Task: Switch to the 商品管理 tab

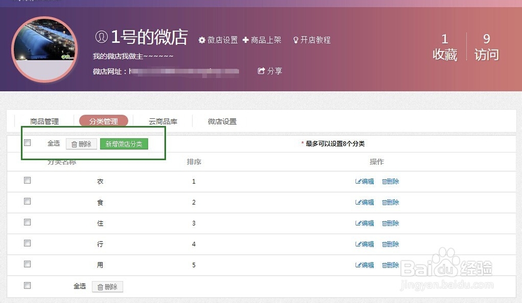Action: (45, 121)
